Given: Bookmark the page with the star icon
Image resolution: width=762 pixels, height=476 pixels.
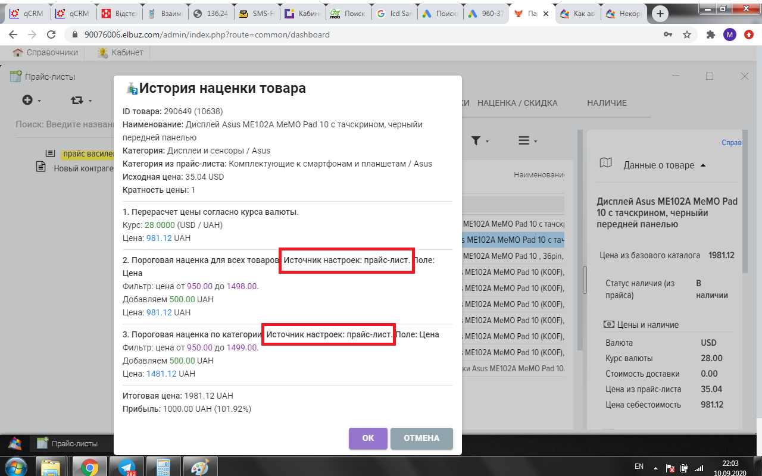Looking at the screenshot, I should (x=687, y=35).
